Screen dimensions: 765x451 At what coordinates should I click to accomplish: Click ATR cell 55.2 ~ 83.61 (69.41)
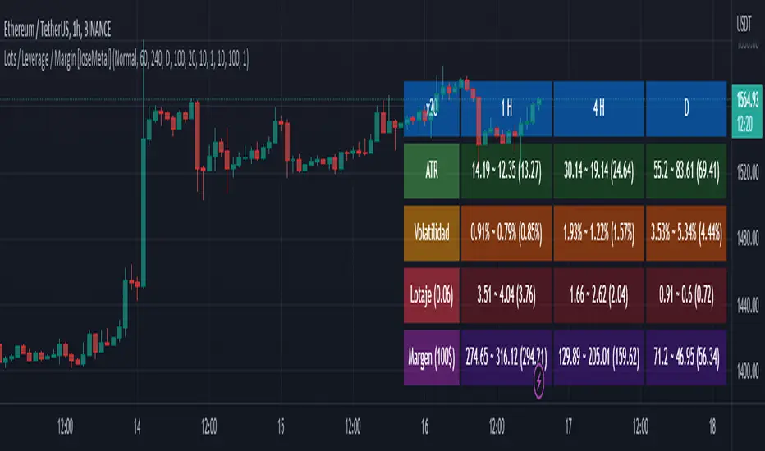pyautogui.click(x=686, y=171)
